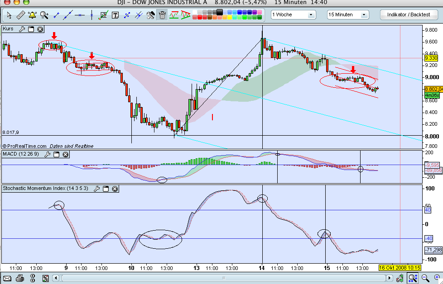Open the 15 Minuten timeframe dropdown

click(348, 14)
